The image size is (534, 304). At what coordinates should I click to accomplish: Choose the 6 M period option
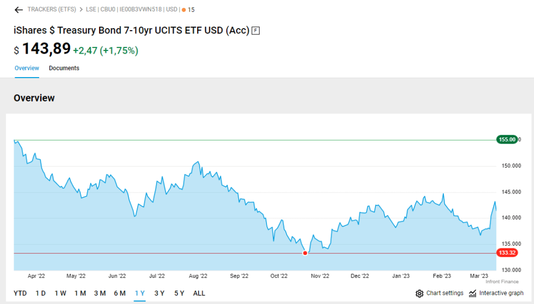click(120, 293)
